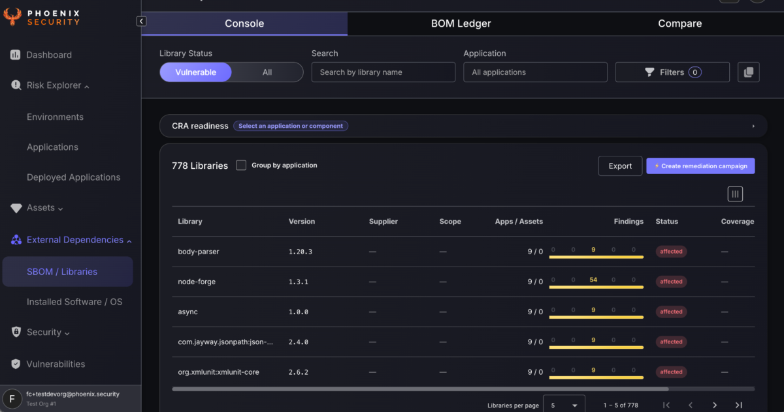The image size is (784, 412).
Task: Click affected status badge for node-forge
Action: pos(671,282)
